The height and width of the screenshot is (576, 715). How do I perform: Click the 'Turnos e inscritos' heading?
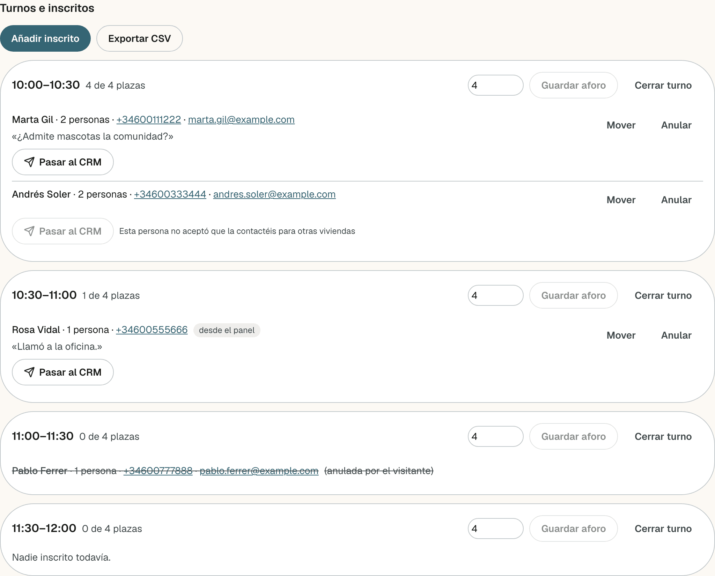pos(47,8)
